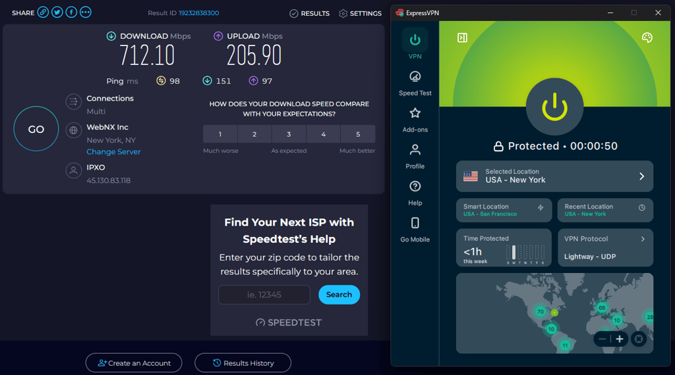
Task: Click the upload arrow icon beside UPLOAD
Action: [218, 36]
